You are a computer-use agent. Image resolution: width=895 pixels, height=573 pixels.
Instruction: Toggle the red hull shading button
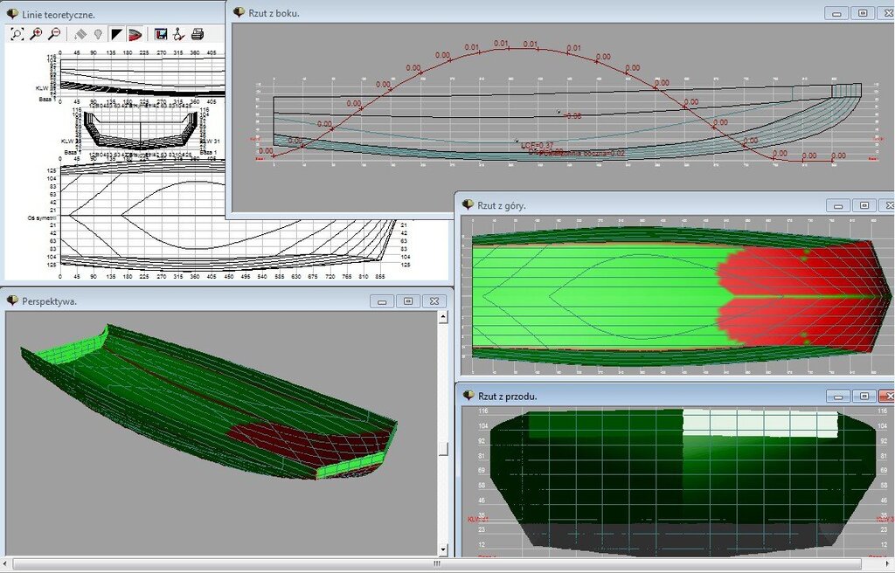coord(135,34)
